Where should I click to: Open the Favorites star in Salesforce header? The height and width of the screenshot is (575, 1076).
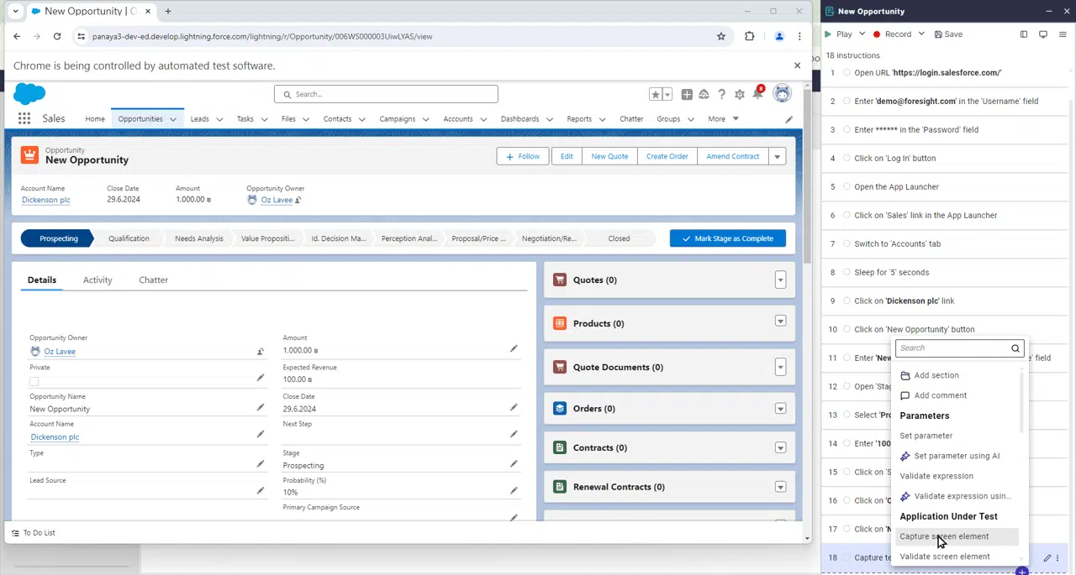pyautogui.click(x=656, y=95)
